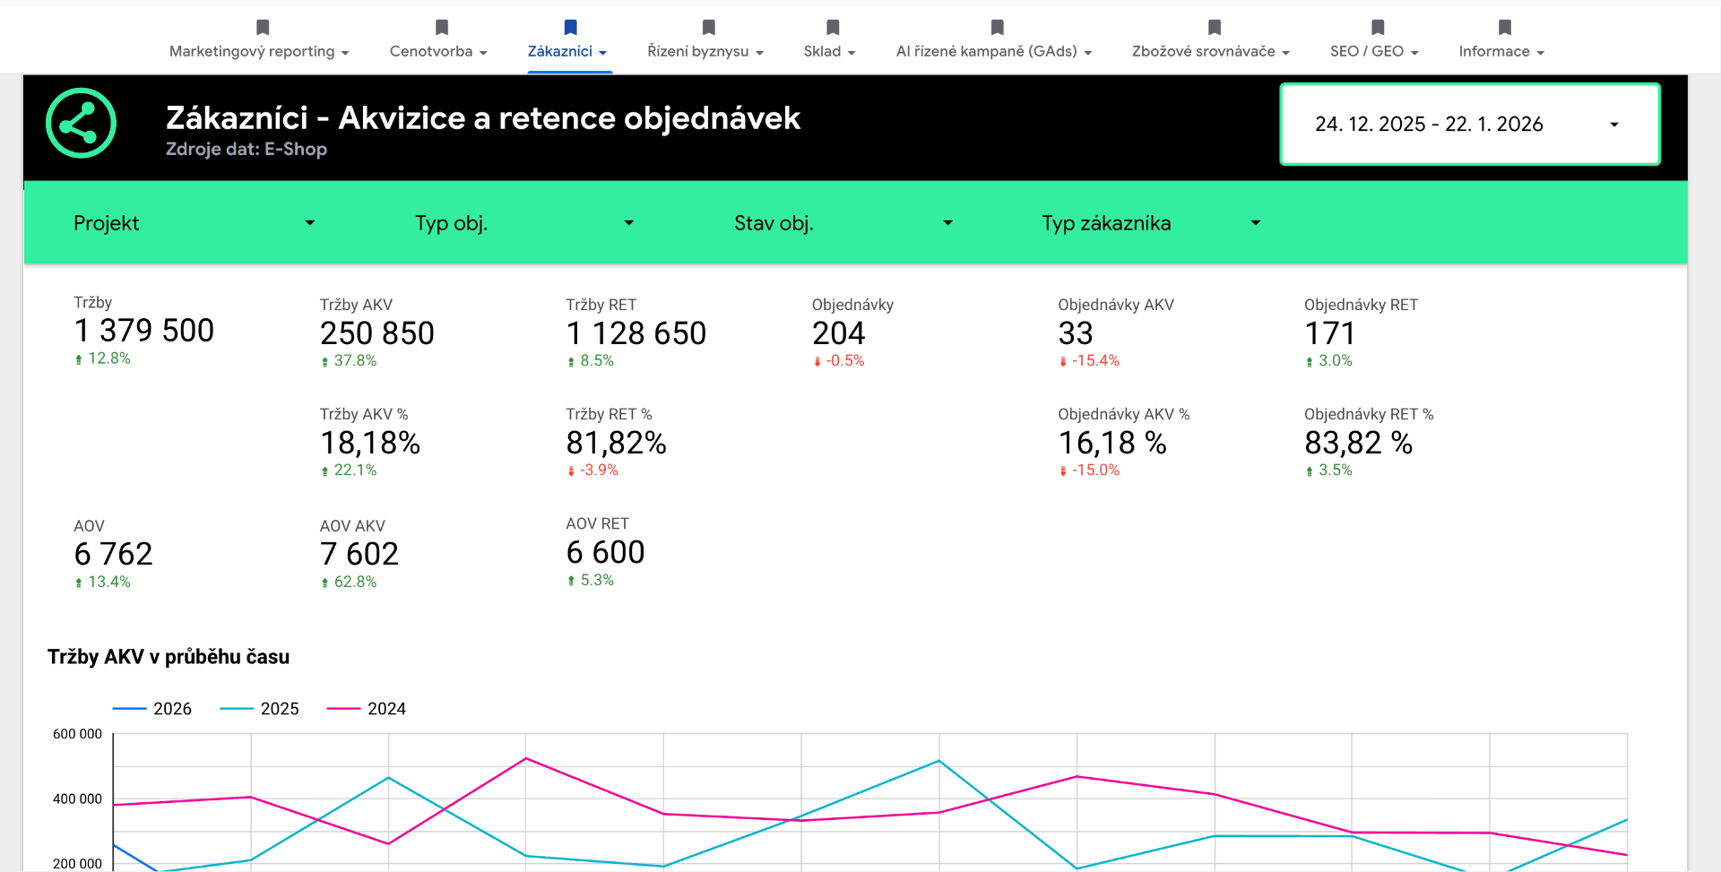Click the Tržby RET value 1 128 650
The width and height of the screenshot is (1721, 872).
click(636, 333)
